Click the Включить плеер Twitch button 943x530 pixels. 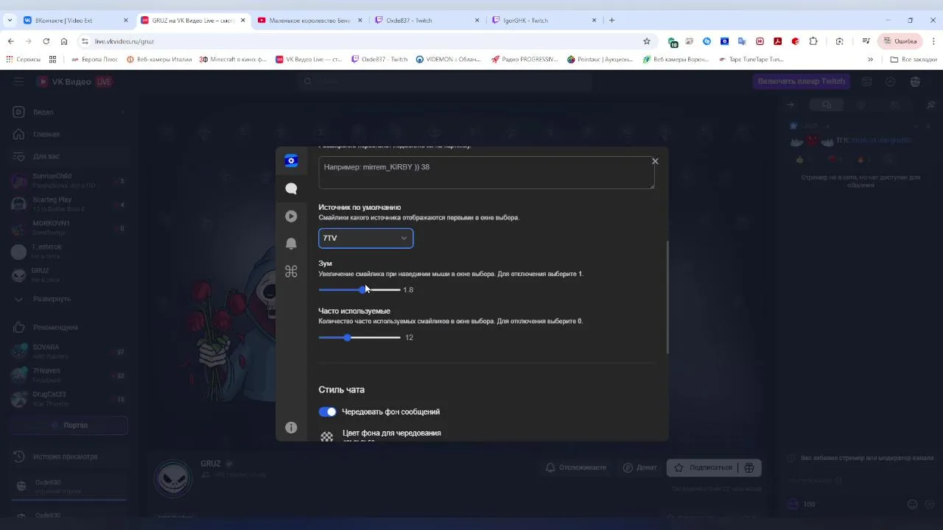click(x=802, y=81)
